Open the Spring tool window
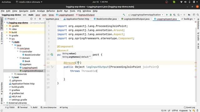The image size is (200, 112). (64, 107)
